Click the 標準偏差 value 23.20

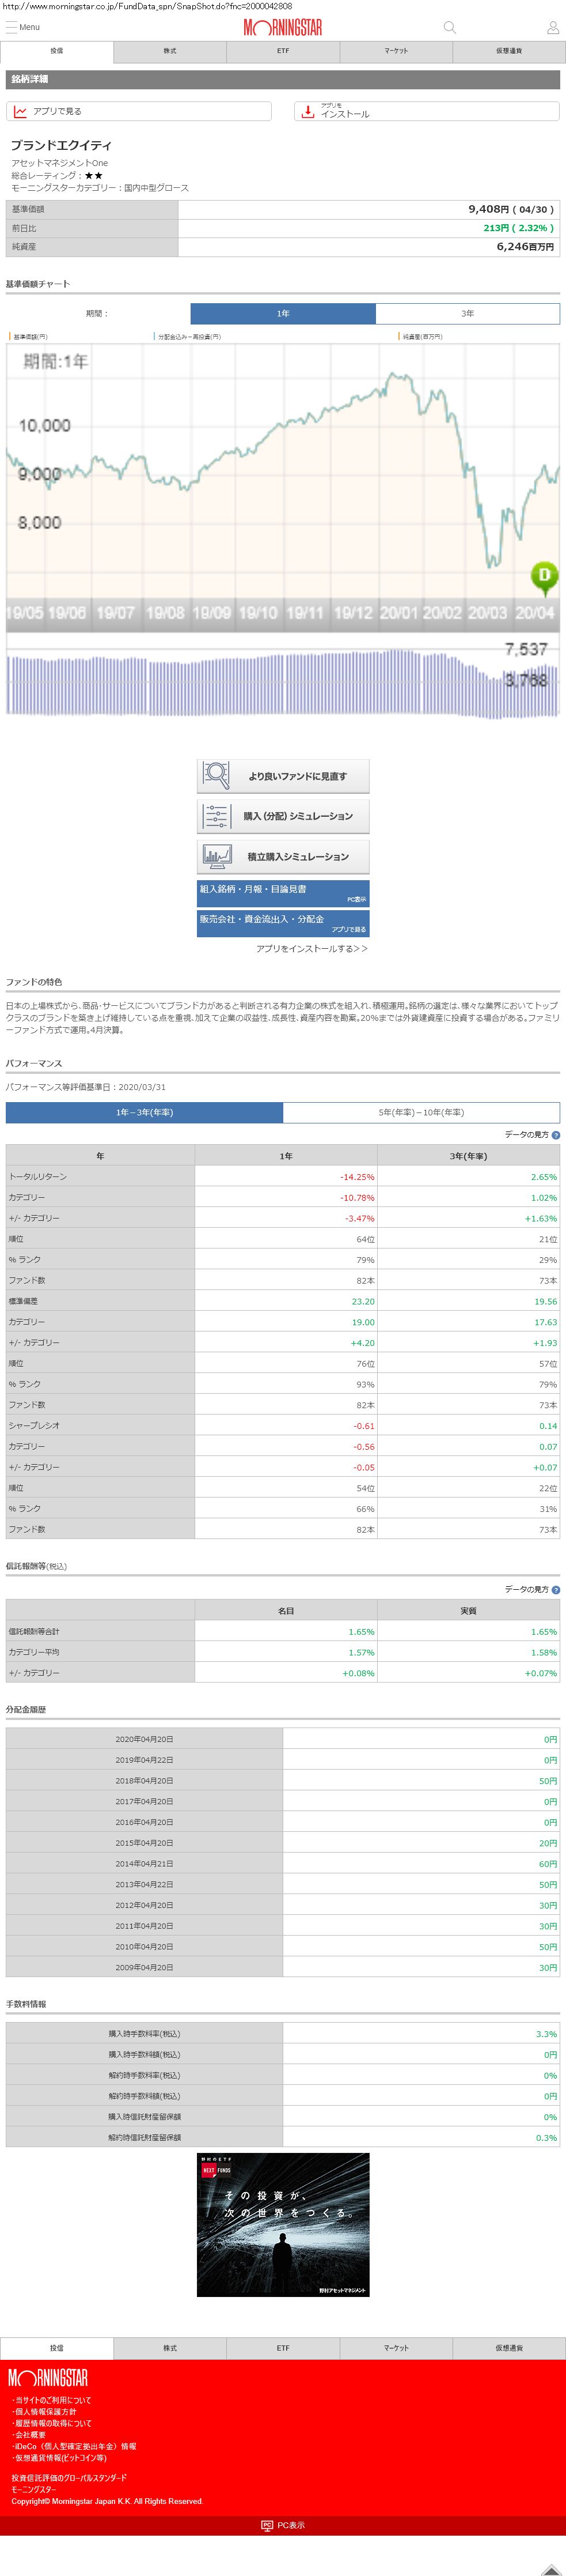(362, 1301)
